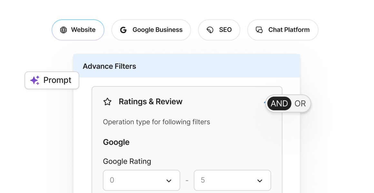Viewport: 374px width, 193px height.
Task: Click the Google section heading
Action: (116, 142)
